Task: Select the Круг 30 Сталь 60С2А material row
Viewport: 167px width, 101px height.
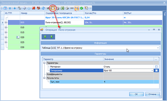Action: click(x=65, y=17)
